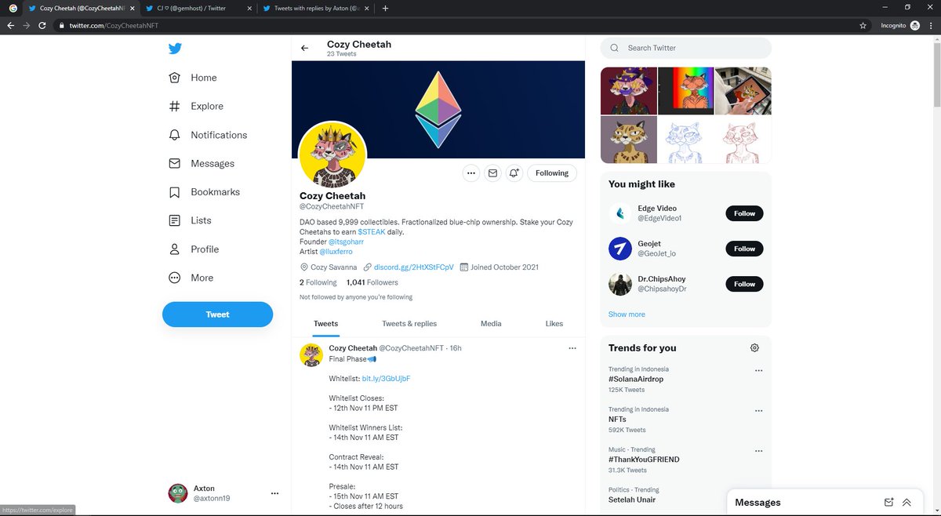Follow Dr.ChipsAhoy

[x=744, y=284]
